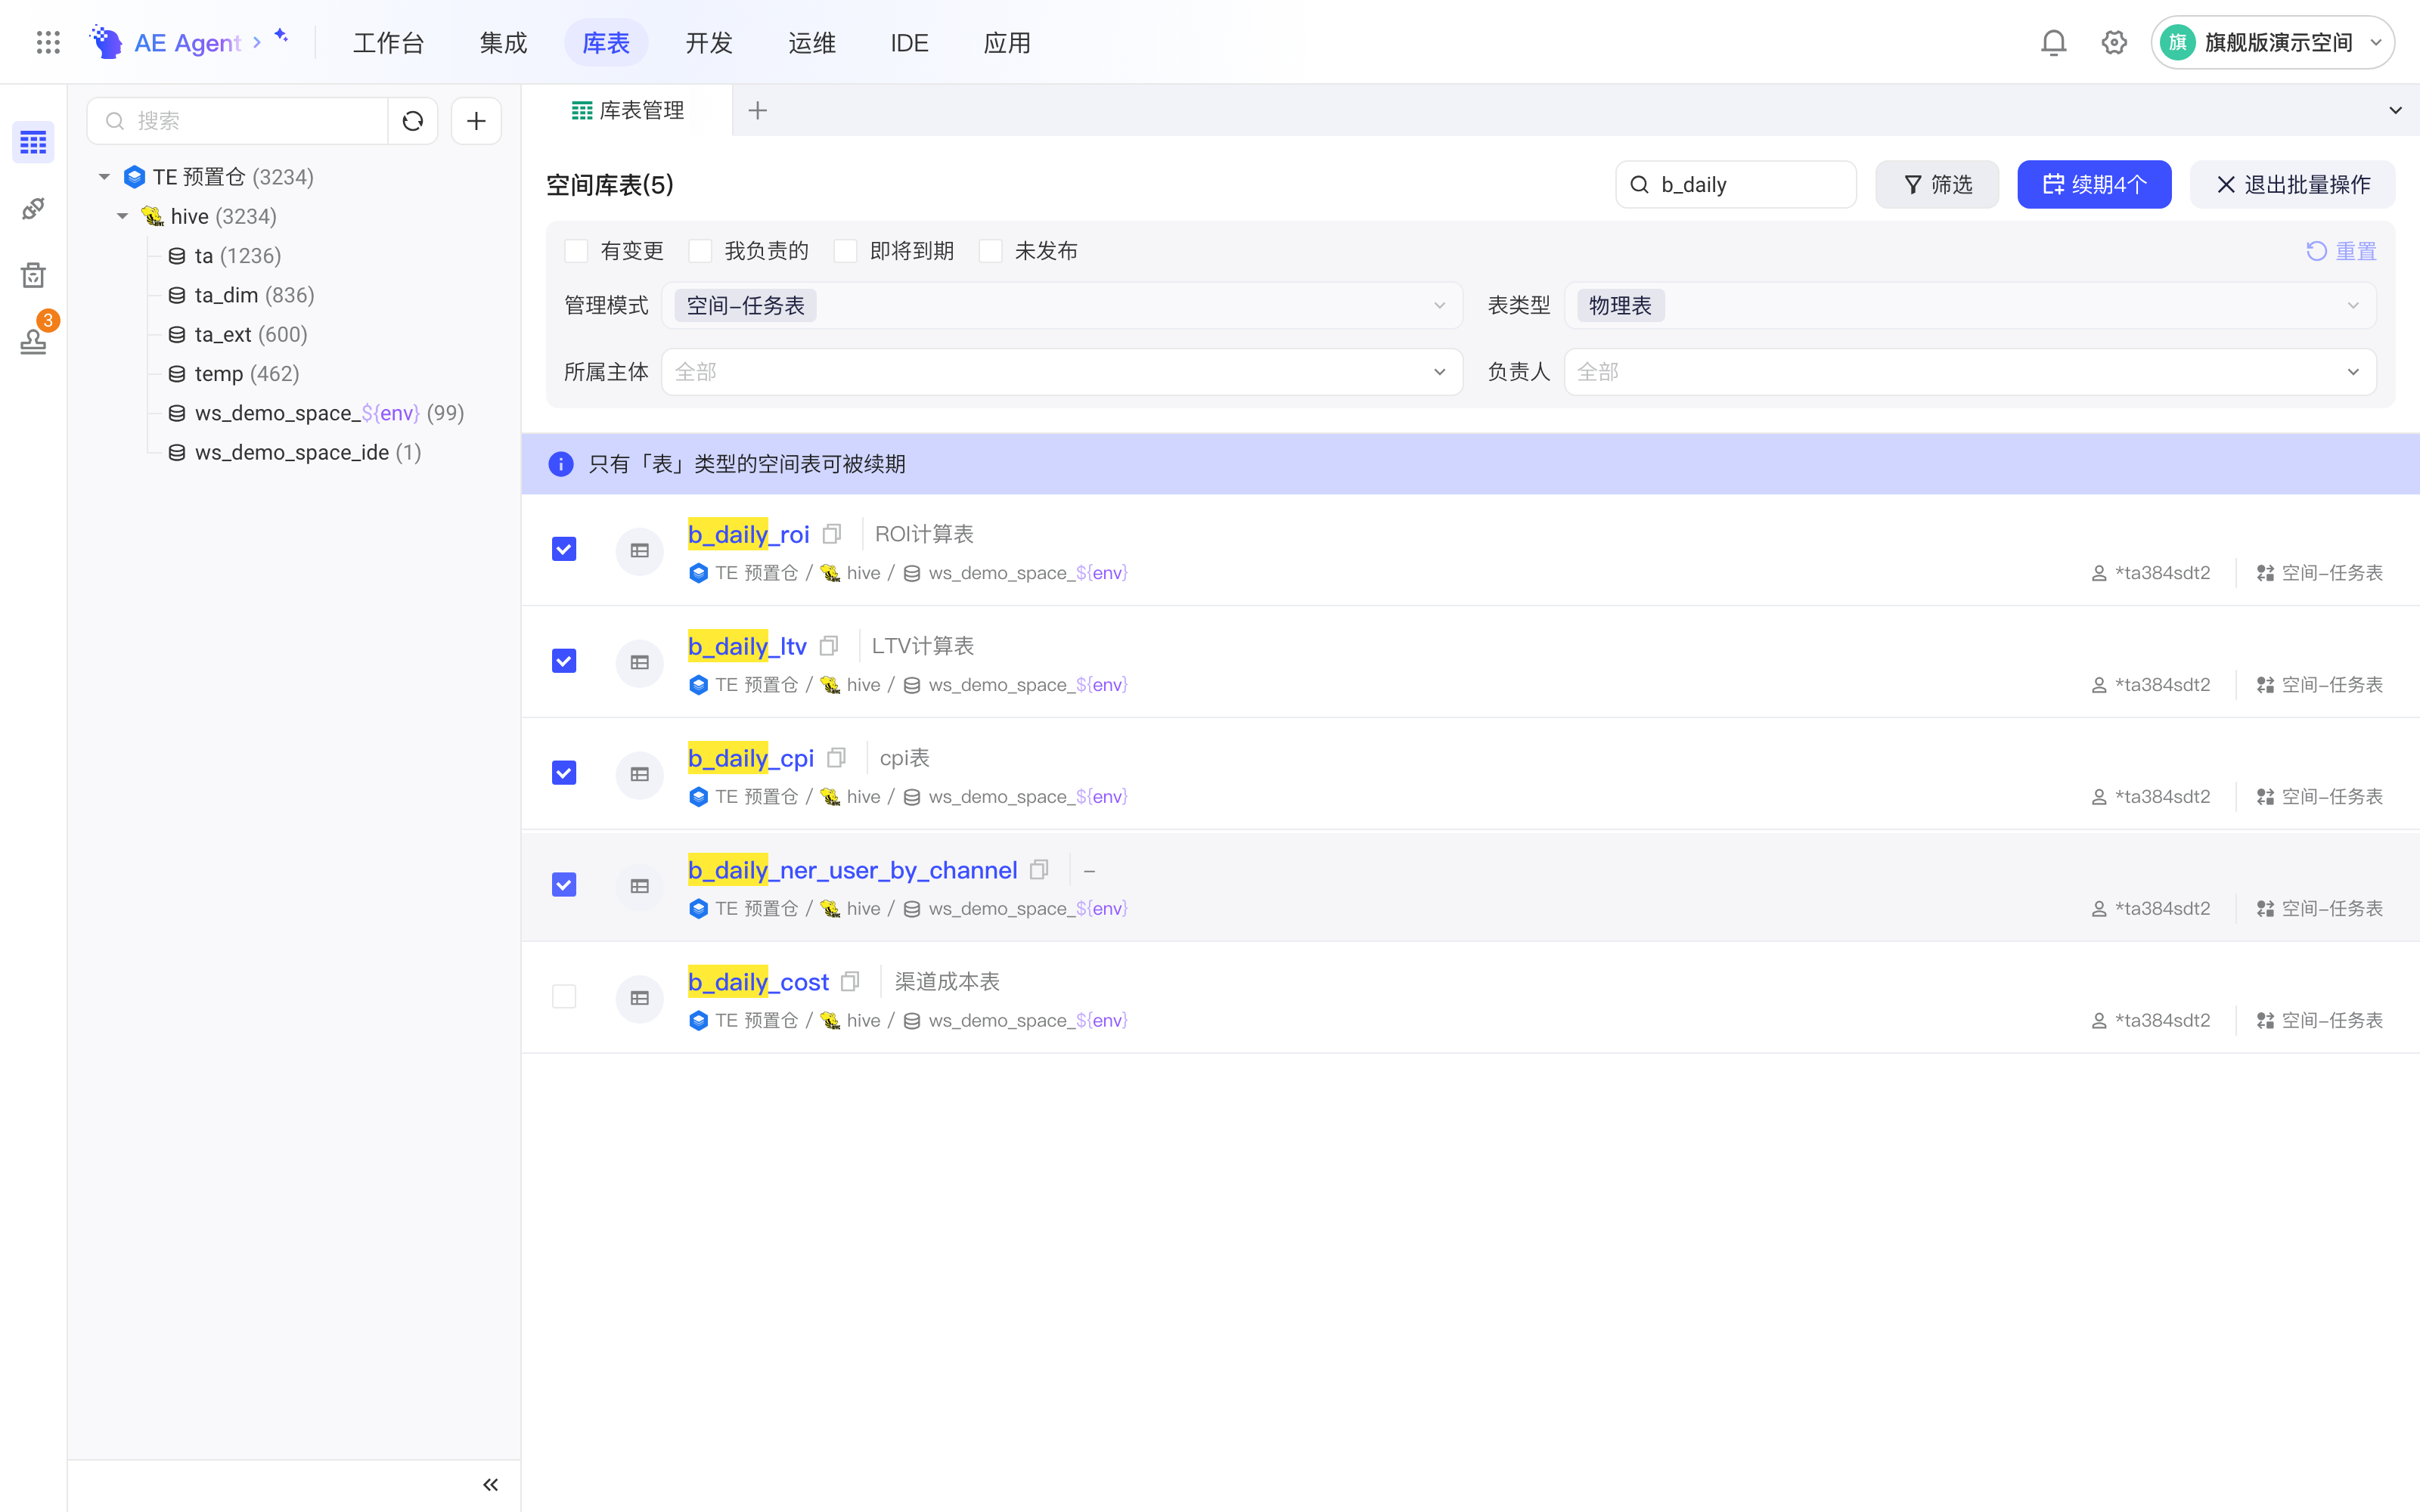Switch to the 库表管理 tab
This screenshot has width=2420, height=1512.
[628, 110]
